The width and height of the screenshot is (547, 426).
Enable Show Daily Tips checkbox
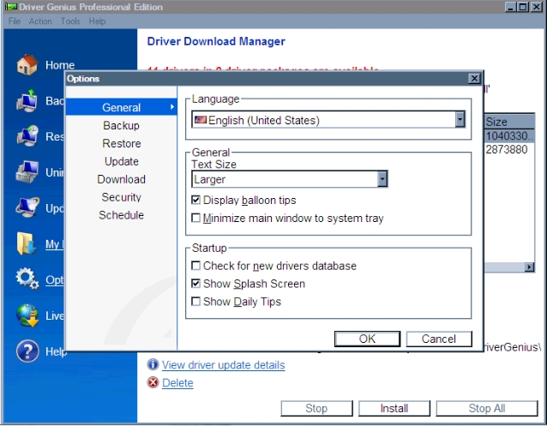(195, 302)
